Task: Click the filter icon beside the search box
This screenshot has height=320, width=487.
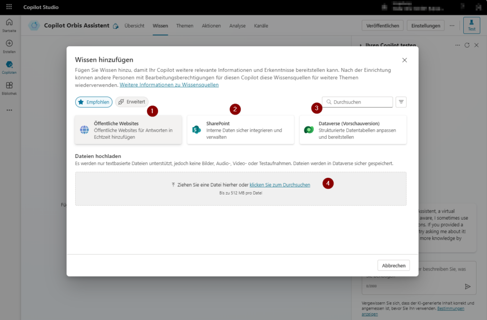Action: tap(401, 102)
